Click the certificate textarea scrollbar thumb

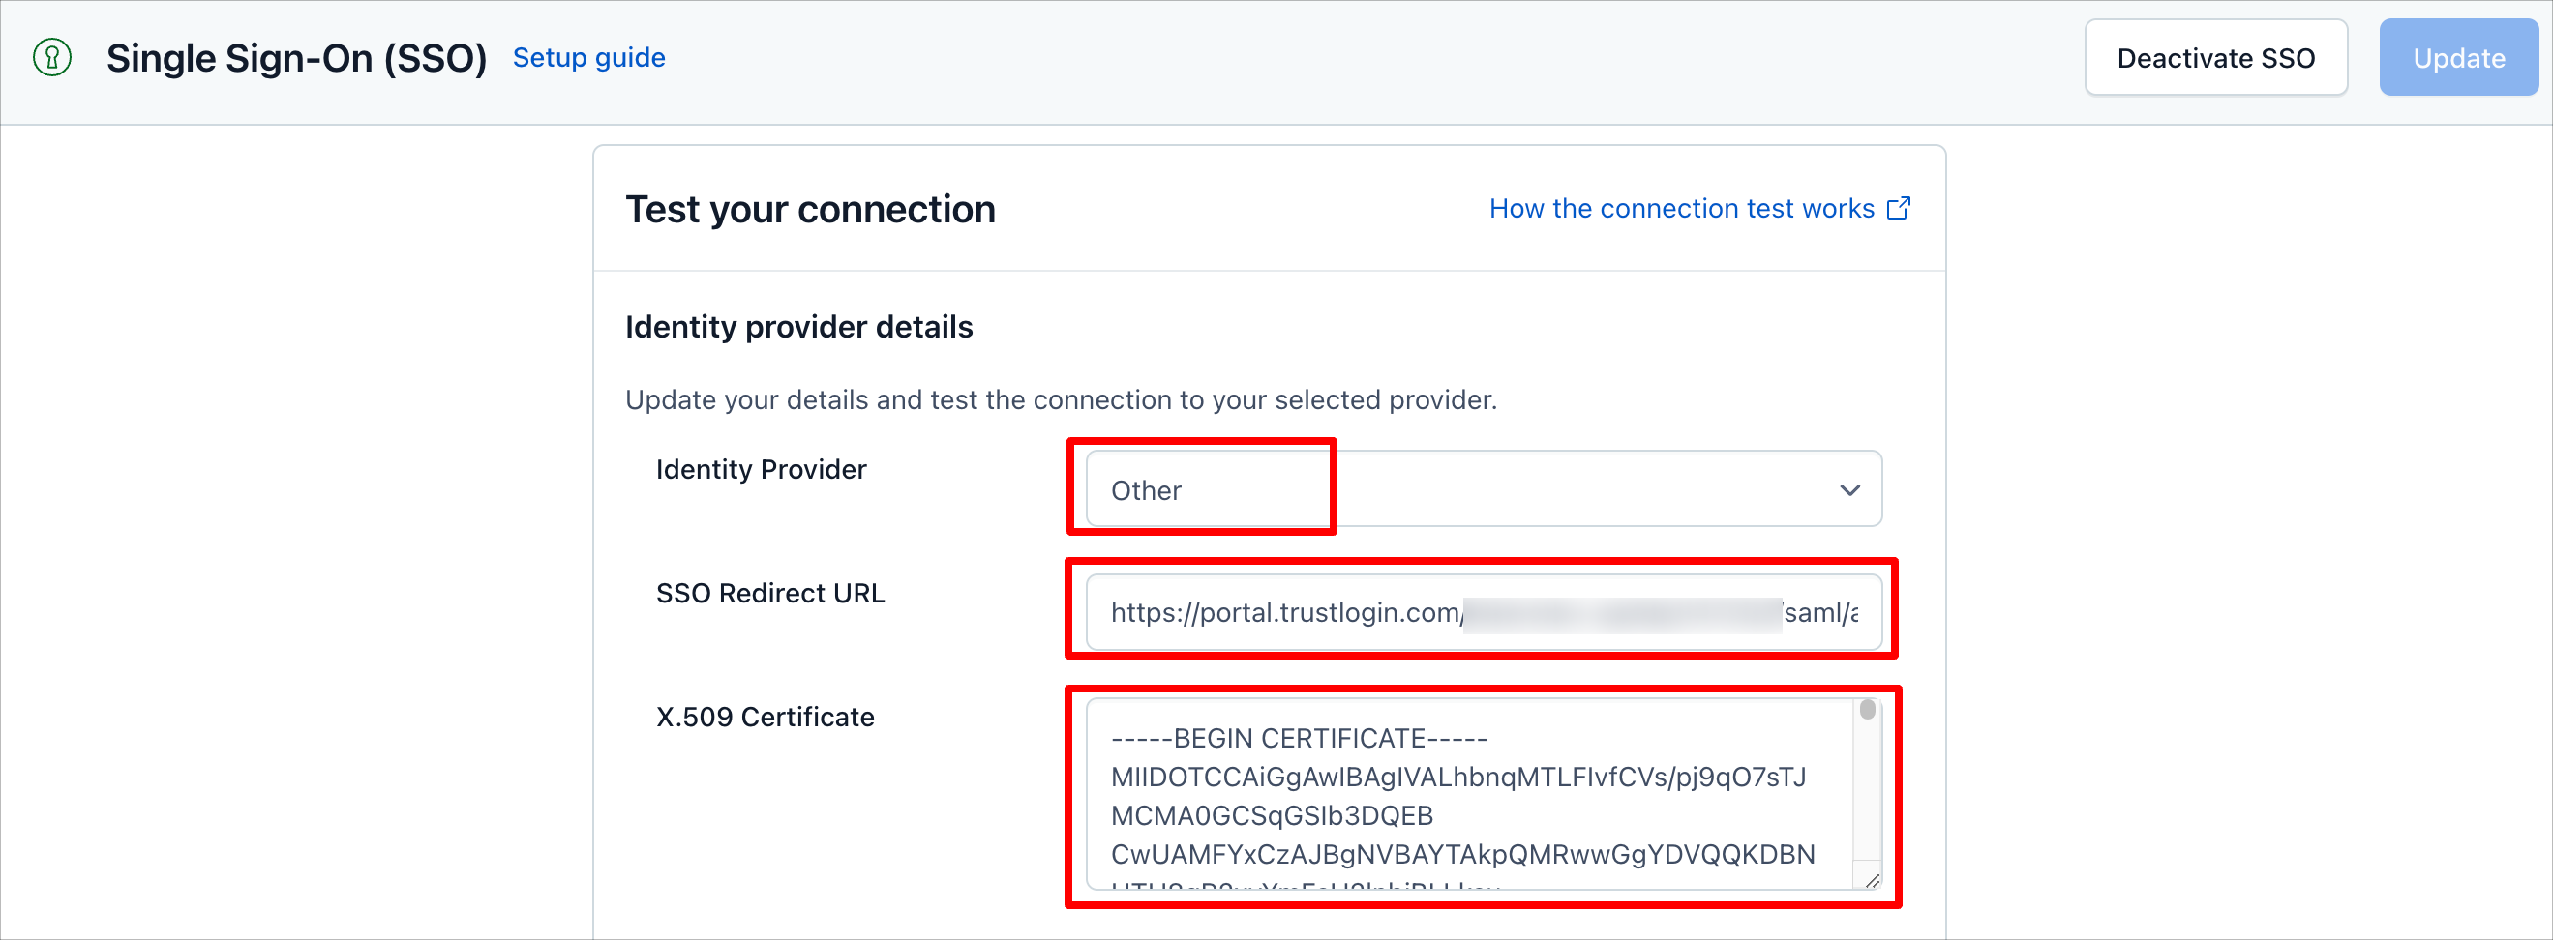click(x=1867, y=709)
